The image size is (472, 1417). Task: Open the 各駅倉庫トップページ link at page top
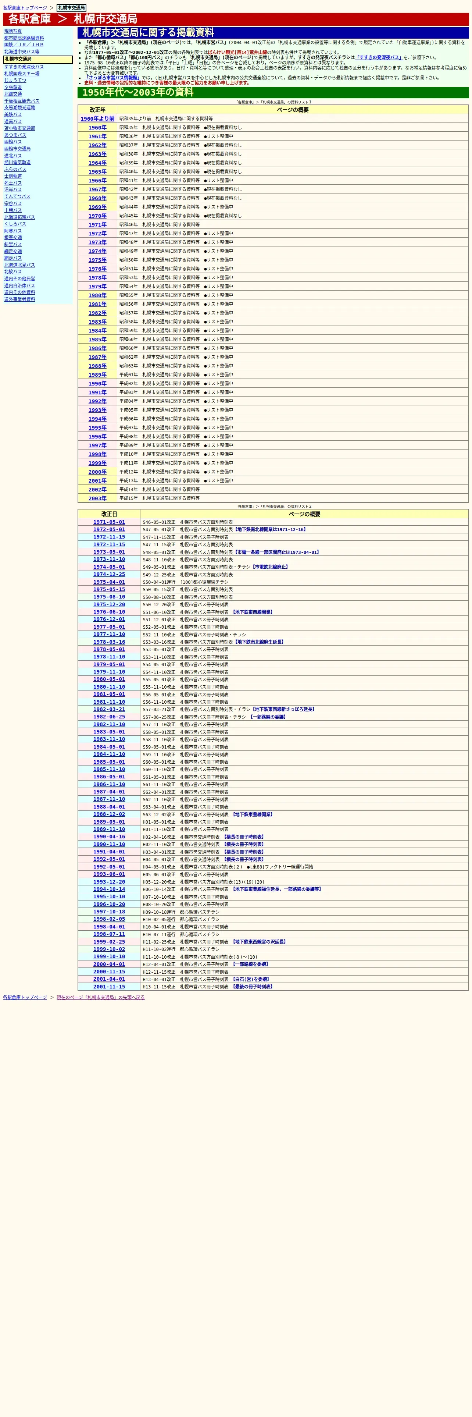[25, 8]
